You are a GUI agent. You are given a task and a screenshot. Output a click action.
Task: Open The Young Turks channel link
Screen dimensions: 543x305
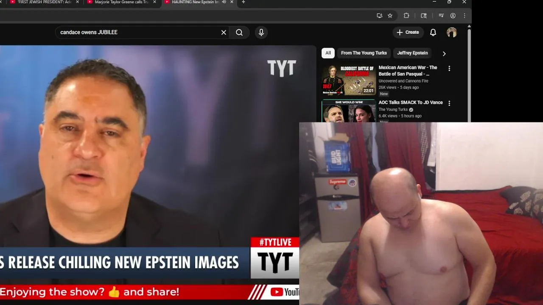click(x=393, y=109)
